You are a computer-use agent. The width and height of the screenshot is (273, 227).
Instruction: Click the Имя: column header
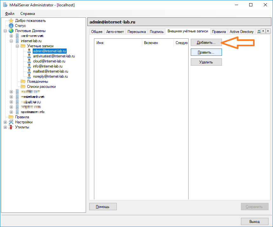tap(118, 43)
